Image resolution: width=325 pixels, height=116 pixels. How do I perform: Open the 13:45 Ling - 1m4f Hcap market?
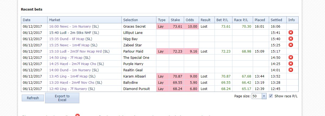68,76
